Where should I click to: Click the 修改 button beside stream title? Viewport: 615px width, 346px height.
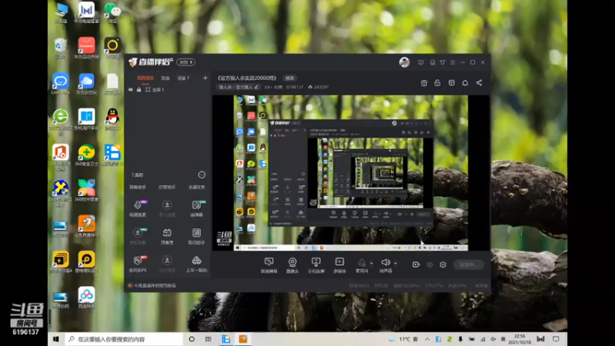click(x=290, y=78)
